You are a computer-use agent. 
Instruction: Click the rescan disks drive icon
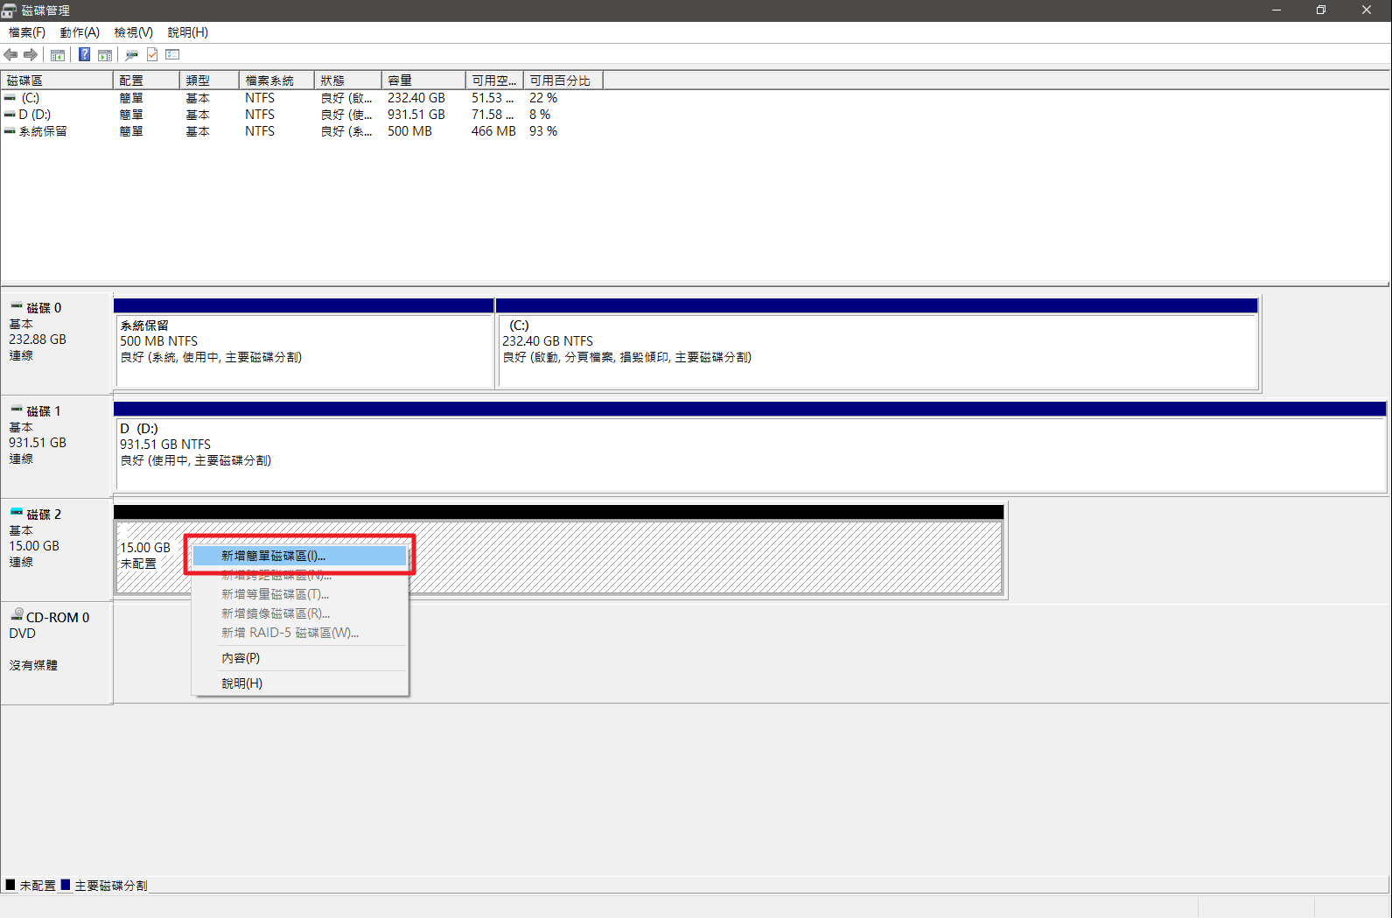point(131,55)
